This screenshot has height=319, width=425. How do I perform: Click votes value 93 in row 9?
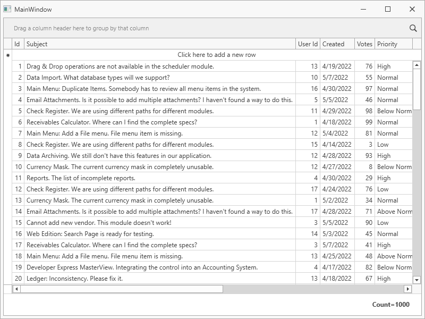point(365,156)
